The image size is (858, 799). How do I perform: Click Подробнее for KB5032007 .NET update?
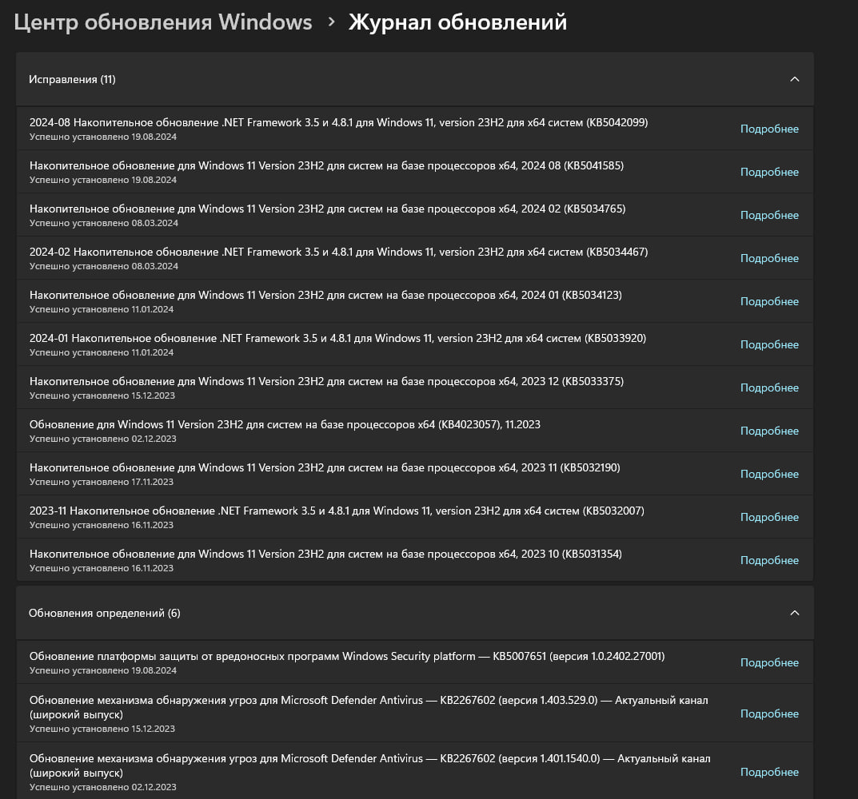pyautogui.click(x=769, y=517)
